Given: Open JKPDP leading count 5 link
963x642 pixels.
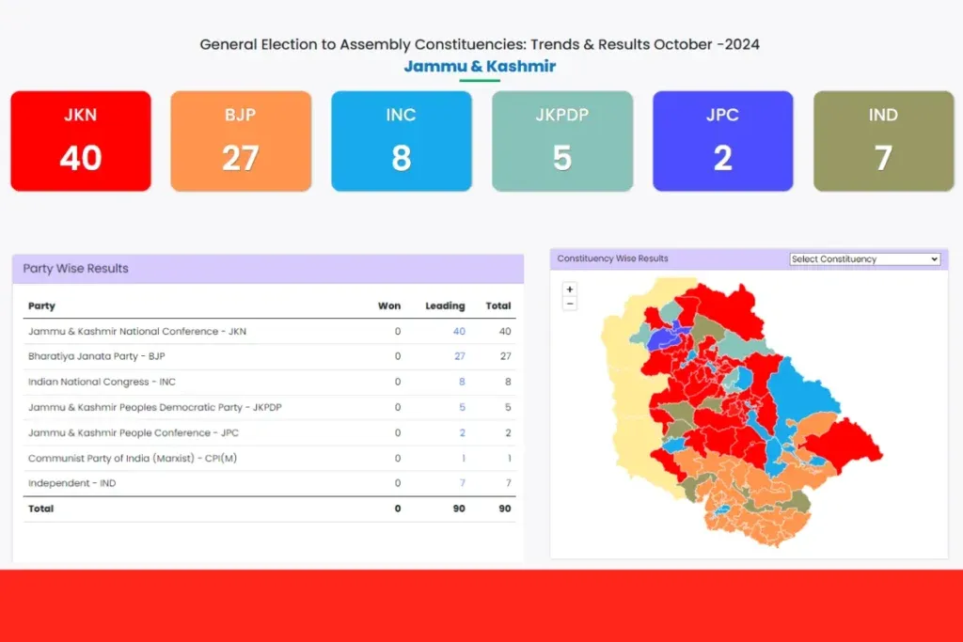Looking at the screenshot, I should (x=462, y=407).
